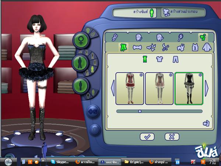
Task: Click the EN language indicator
Action: [x=177, y=162]
